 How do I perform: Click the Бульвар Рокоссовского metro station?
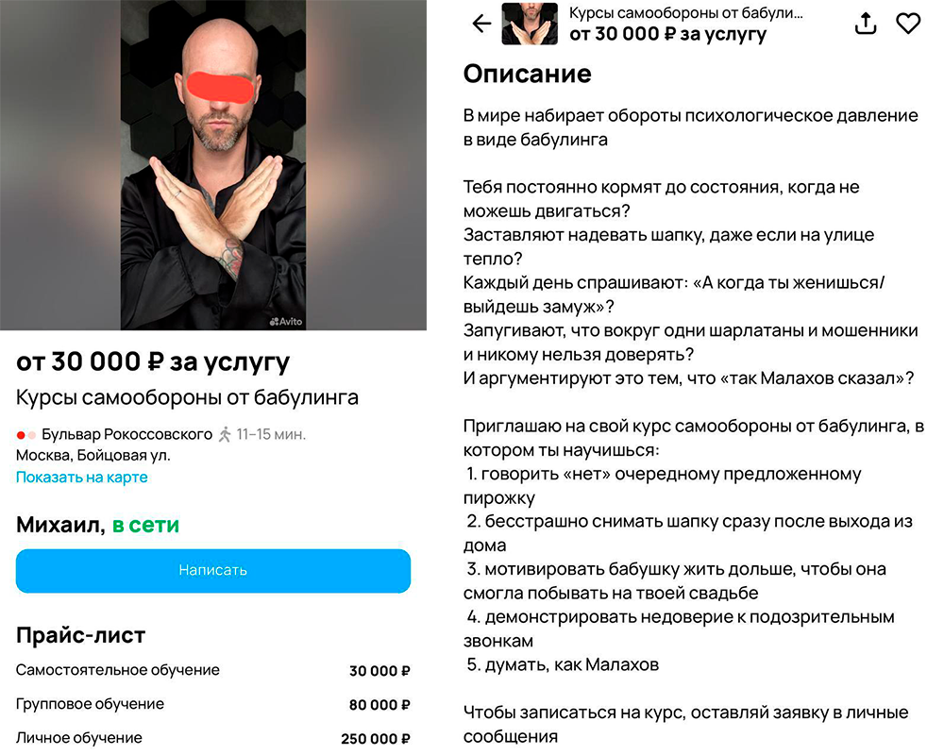pyautogui.click(x=126, y=434)
